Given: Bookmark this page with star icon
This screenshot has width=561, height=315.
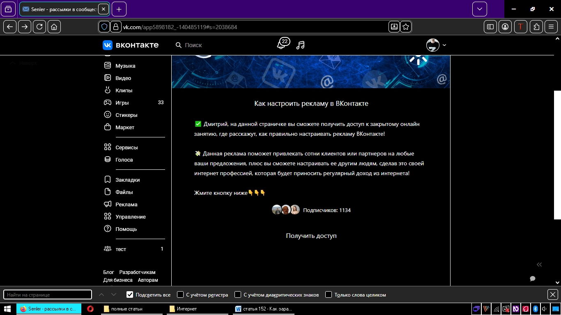Looking at the screenshot, I should (x=406, y=27).
